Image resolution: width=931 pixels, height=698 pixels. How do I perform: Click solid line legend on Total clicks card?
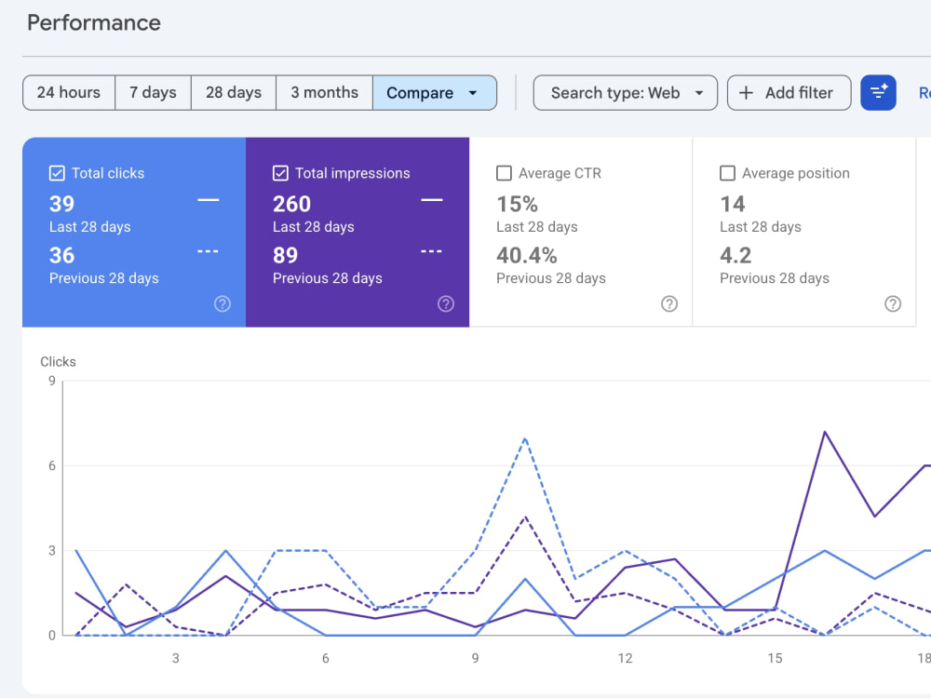(x=208, y=200)
